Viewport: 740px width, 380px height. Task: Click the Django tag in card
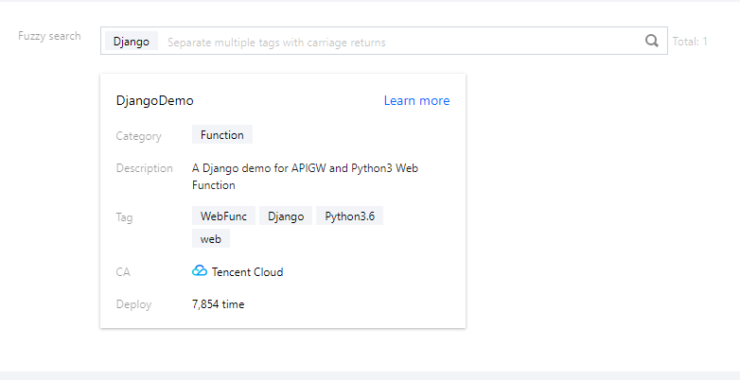286,216
